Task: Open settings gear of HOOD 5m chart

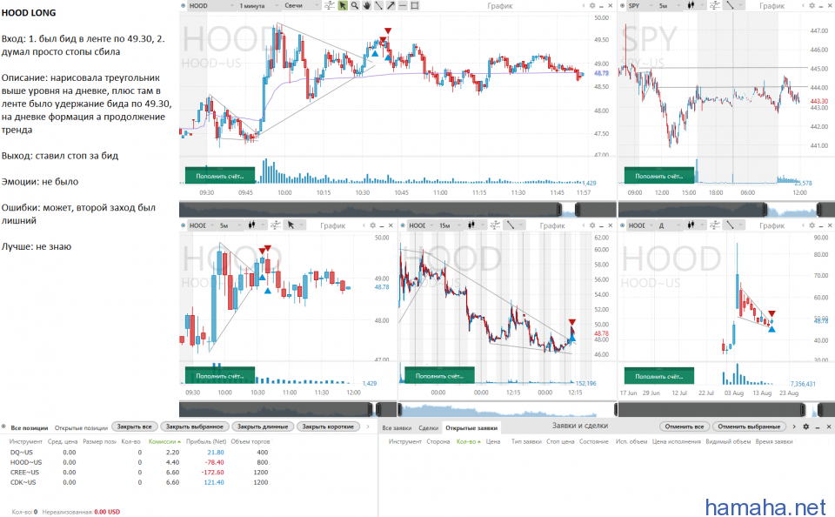Action: coord(373,225)
